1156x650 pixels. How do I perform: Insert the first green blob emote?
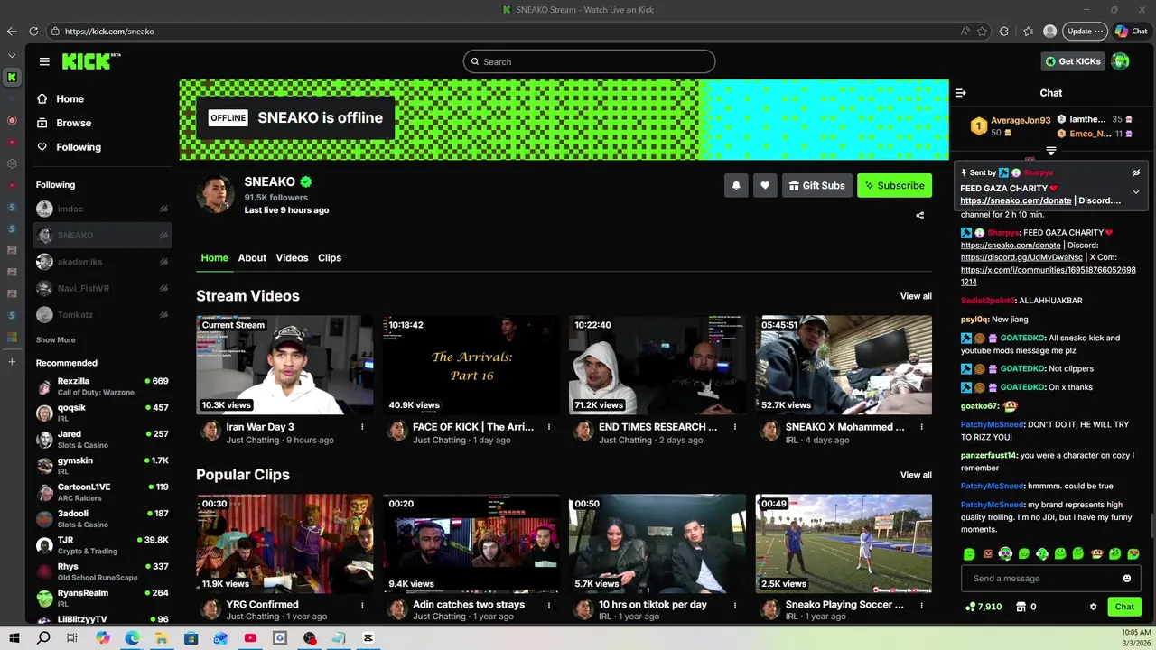[x=969, y=553]
